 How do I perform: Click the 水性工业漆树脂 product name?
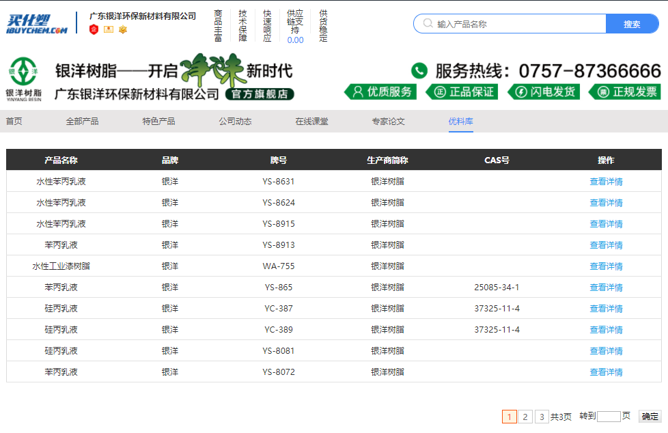[61, 266]
